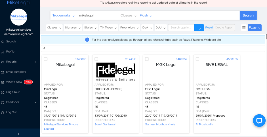Open proprietor Sumit Gahlawat
Screen dimensions: 267x137
click(x=105, y=125)
